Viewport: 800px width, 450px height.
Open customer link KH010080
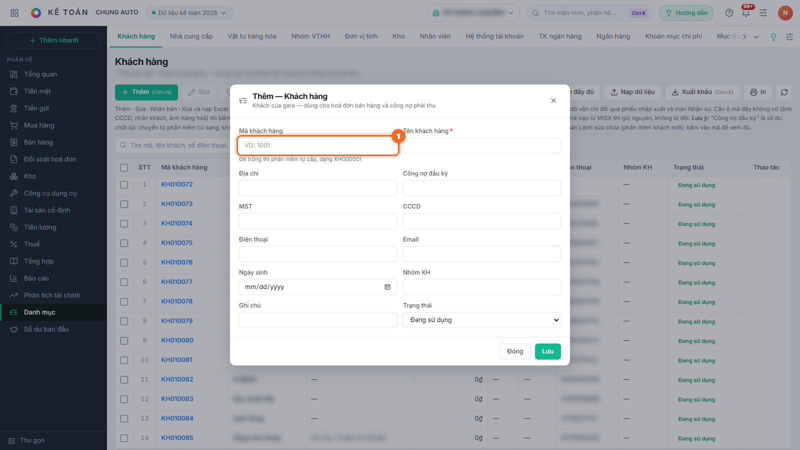177,340
